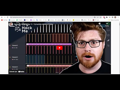
Task: Open the Chrome three-dot menu
Action: pyautogui.click(x=118, y=17)
